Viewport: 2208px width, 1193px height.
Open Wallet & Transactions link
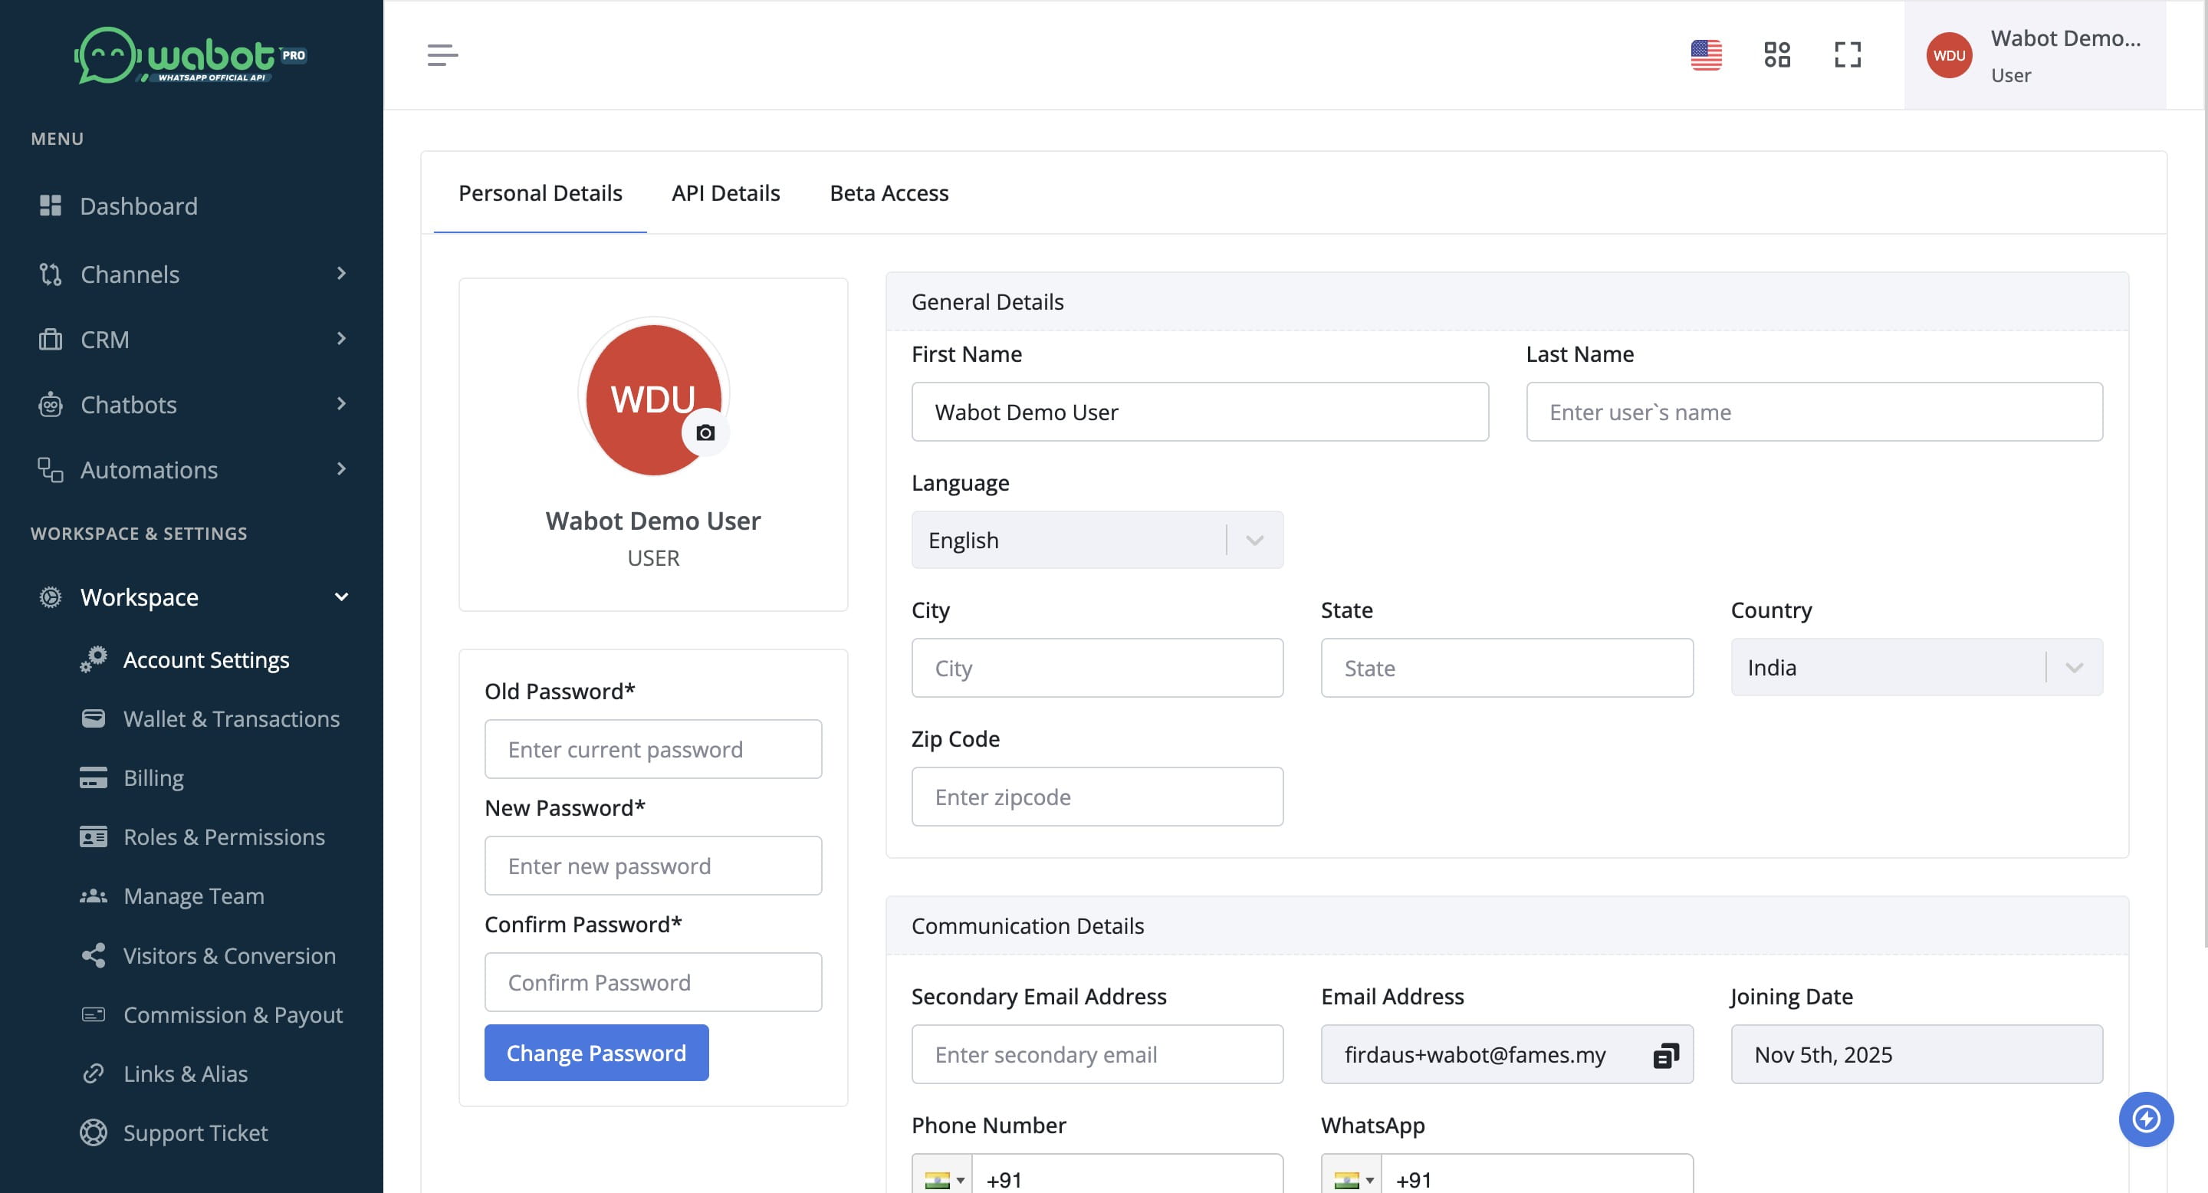click(231, 718)
